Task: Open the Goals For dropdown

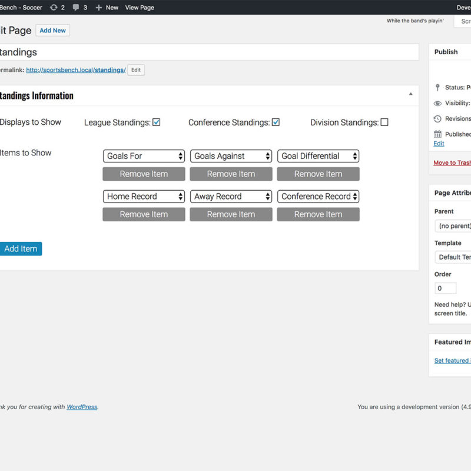Action: (144, 156)
